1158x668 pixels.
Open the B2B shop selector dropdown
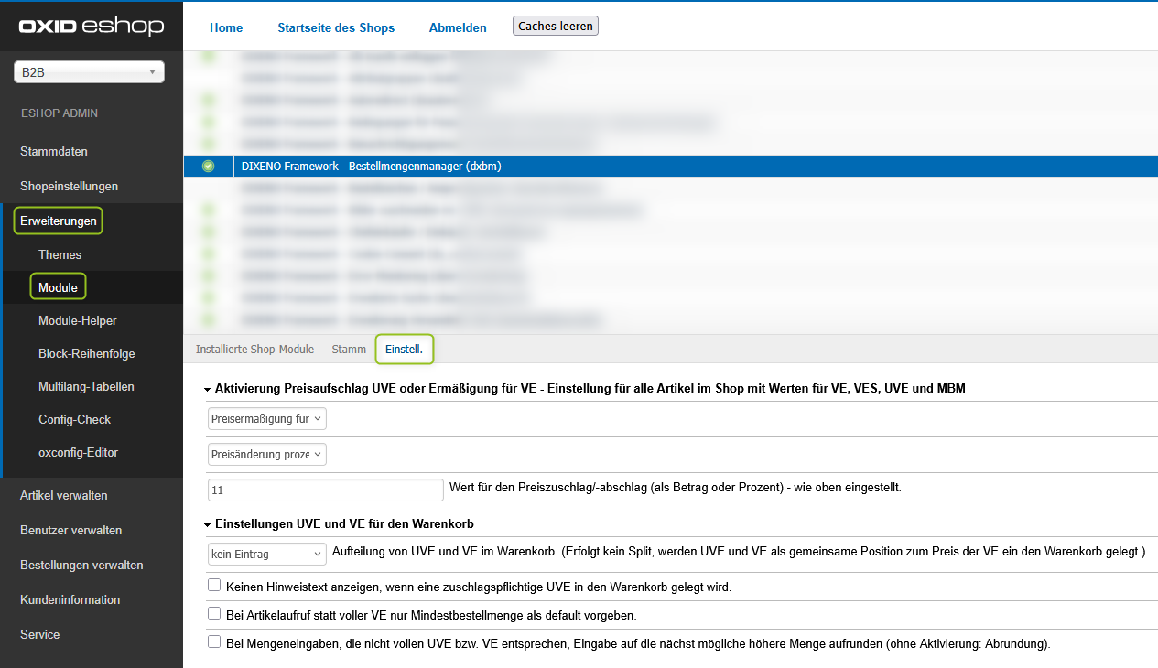coord(89,72)
